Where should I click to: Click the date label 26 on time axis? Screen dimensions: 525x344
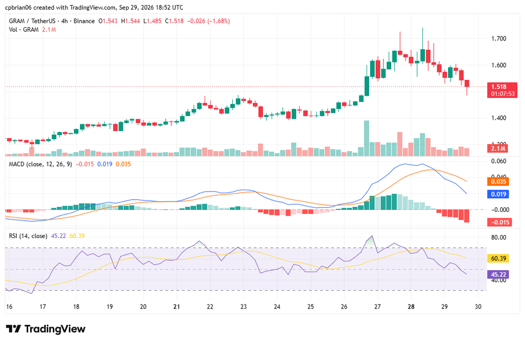point(344,307)
